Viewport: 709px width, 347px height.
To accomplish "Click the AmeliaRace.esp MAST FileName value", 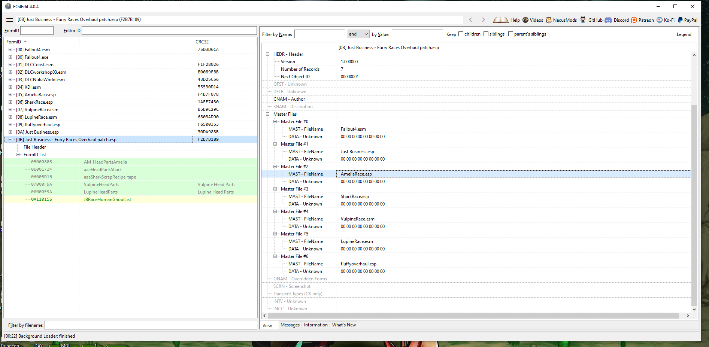I will (356, 174).
